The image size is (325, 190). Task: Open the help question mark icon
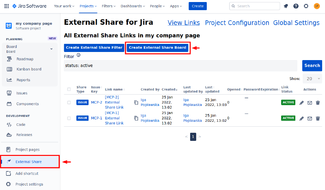tap(296, 6)
